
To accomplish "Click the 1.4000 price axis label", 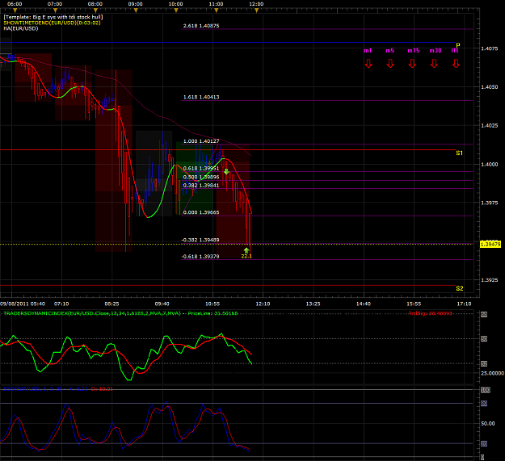I will click(489, 164).
